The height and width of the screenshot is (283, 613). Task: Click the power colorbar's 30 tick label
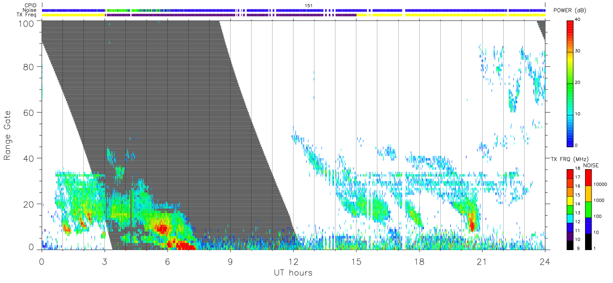(578, 51)
